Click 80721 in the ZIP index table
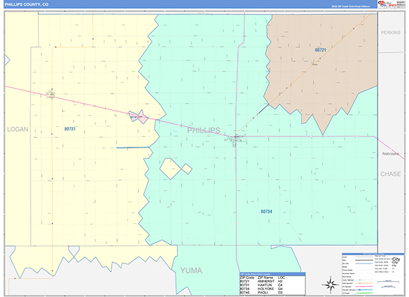Screen dimensions: 409x297 (245, 281)
